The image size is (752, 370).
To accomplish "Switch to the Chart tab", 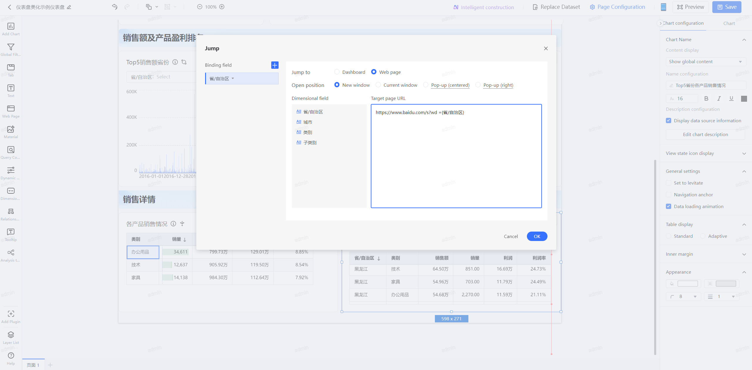I will point(729,23).
